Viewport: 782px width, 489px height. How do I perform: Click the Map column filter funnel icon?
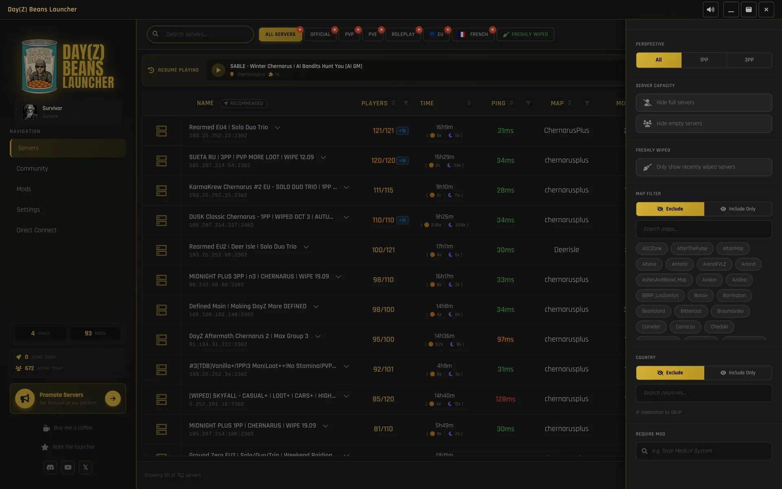587,103
